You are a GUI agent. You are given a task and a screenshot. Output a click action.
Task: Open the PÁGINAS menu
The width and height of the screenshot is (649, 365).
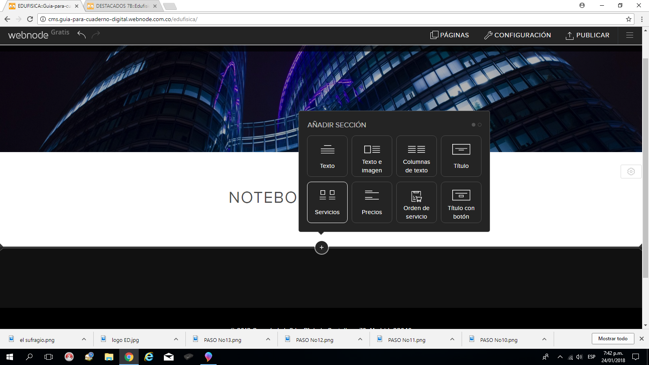pyautogui.click(x=449, y=35)
